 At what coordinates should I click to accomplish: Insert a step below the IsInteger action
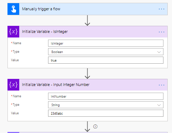[x=87, y=74]
